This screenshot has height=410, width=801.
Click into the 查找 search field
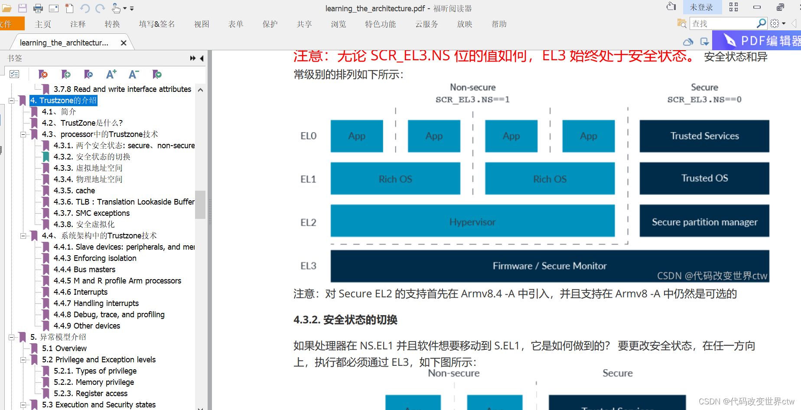click(723, 23)
